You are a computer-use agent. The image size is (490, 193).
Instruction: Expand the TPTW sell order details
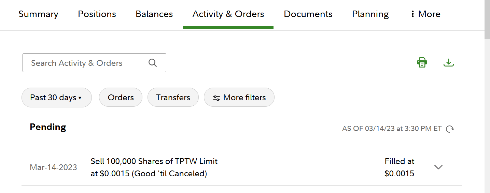coord(438,167)
